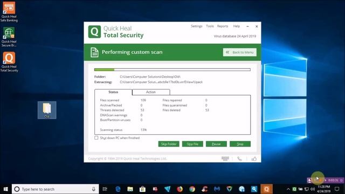Open Task View on taskbar

point(105,189)
